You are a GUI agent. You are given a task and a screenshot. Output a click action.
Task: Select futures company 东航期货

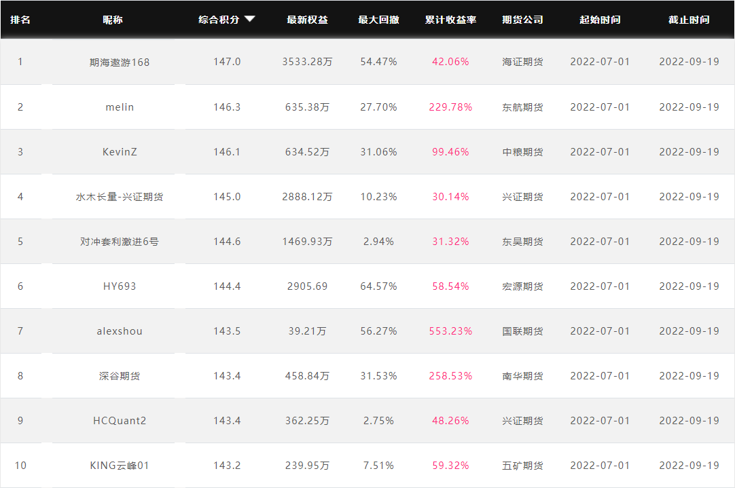[x=522, y=107]
